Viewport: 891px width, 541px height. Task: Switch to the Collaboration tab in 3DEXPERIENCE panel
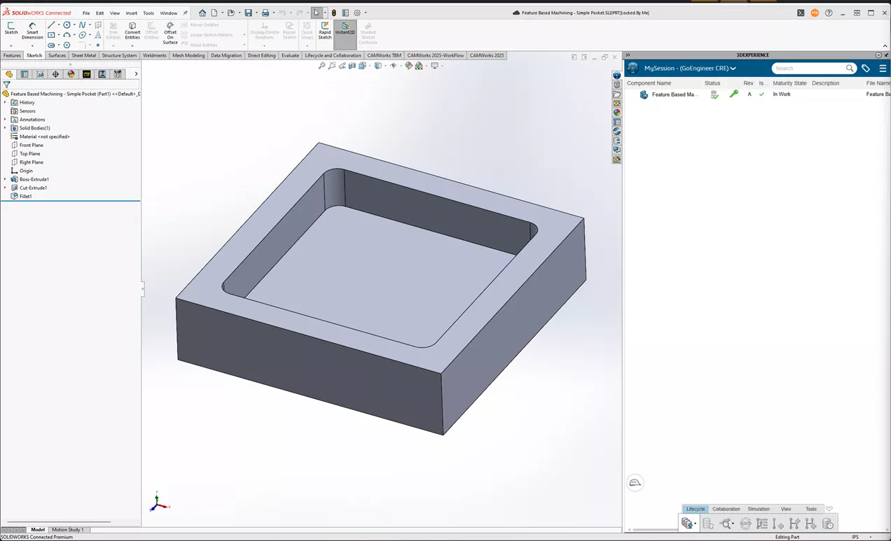point(726,509)
